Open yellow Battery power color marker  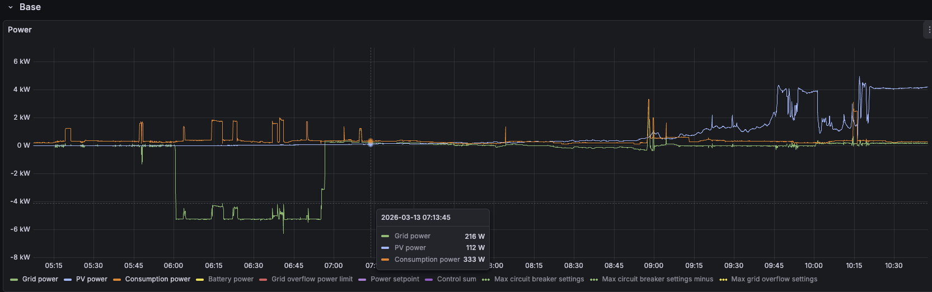click(x=200, y=280)
